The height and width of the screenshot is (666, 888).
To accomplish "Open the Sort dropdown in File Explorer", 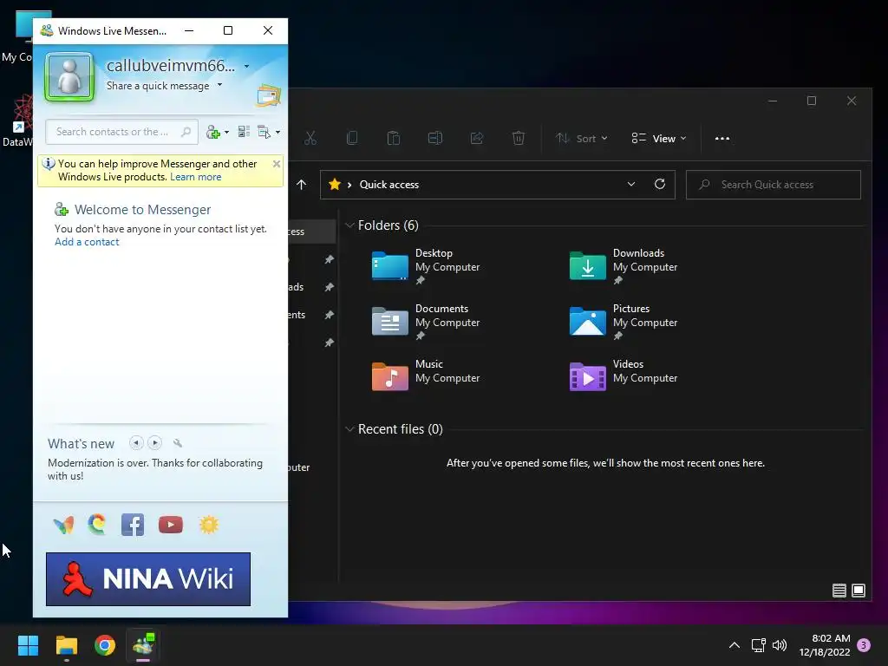I will point(581,138).
